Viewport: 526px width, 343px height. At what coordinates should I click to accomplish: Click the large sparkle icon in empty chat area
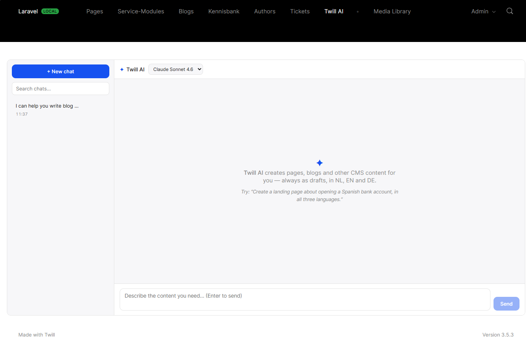(320, 163)
